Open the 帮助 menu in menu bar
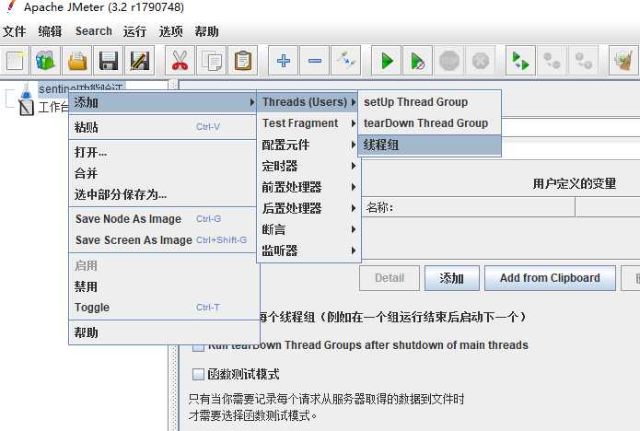The image size is (640, 431). coord(206,31)
